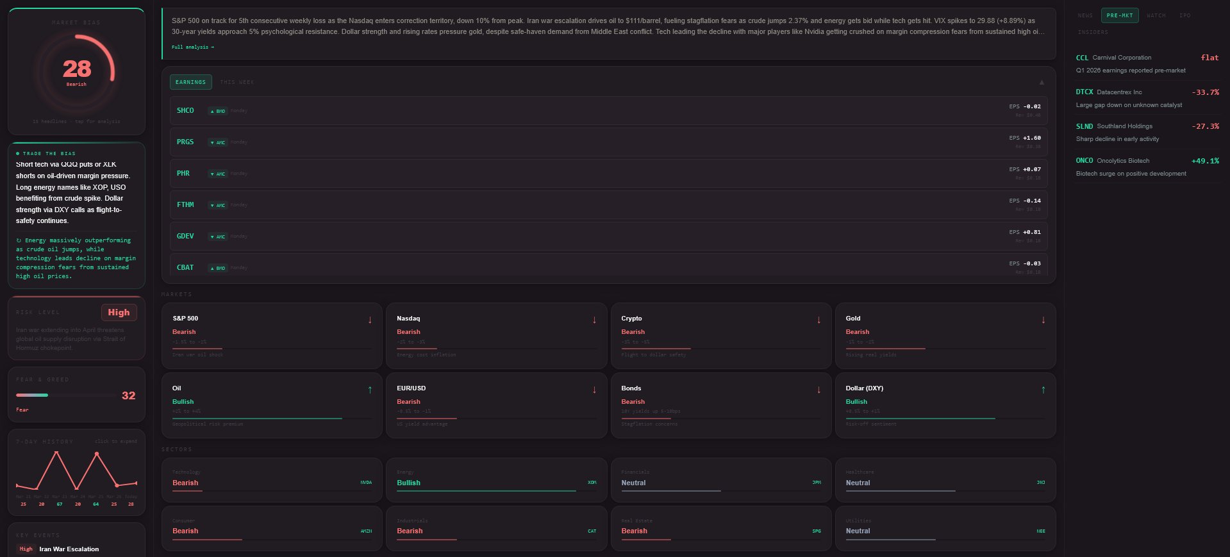Select the IPO tab

1184,15
